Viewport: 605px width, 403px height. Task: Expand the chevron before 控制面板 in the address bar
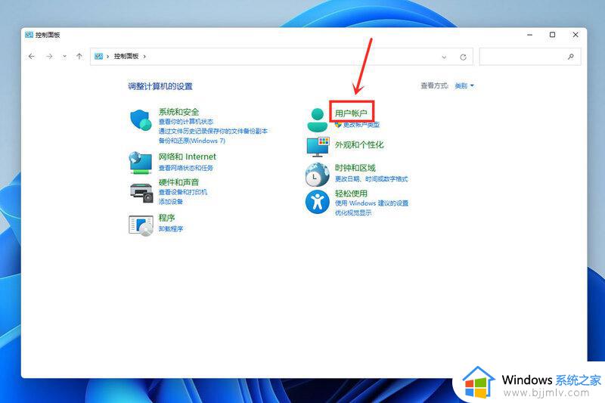click(107, 56)
